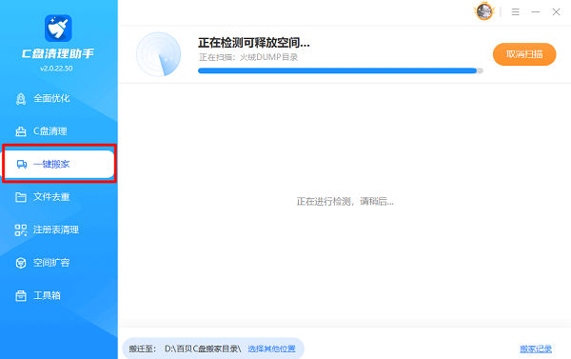Click the radar scanning animation icon
This screenshot has height=359, width=571.
pos(158,54)
